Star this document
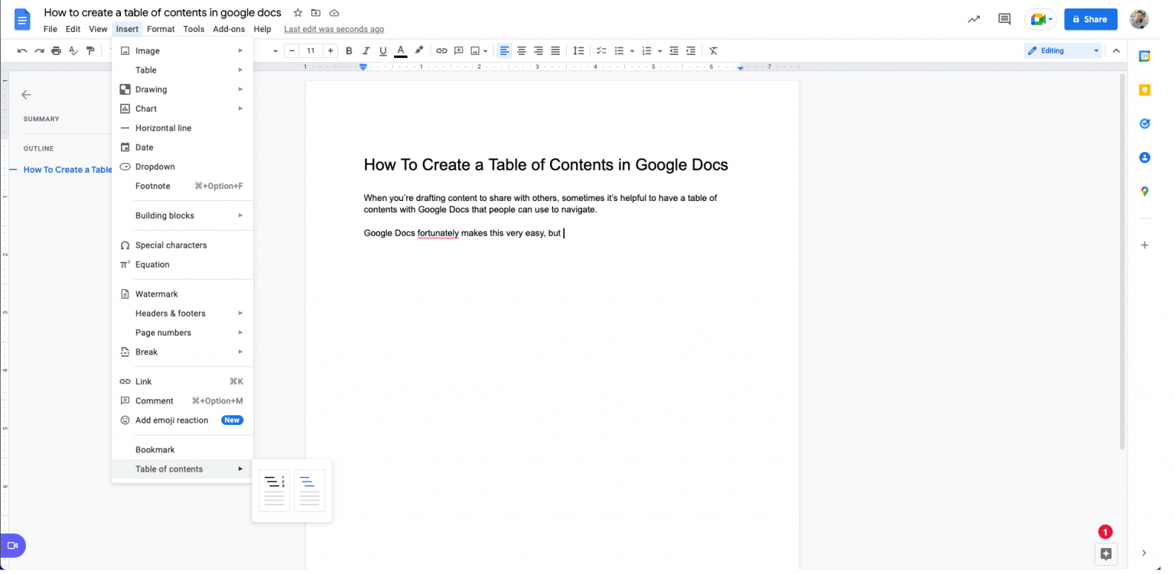 point(298,13)
